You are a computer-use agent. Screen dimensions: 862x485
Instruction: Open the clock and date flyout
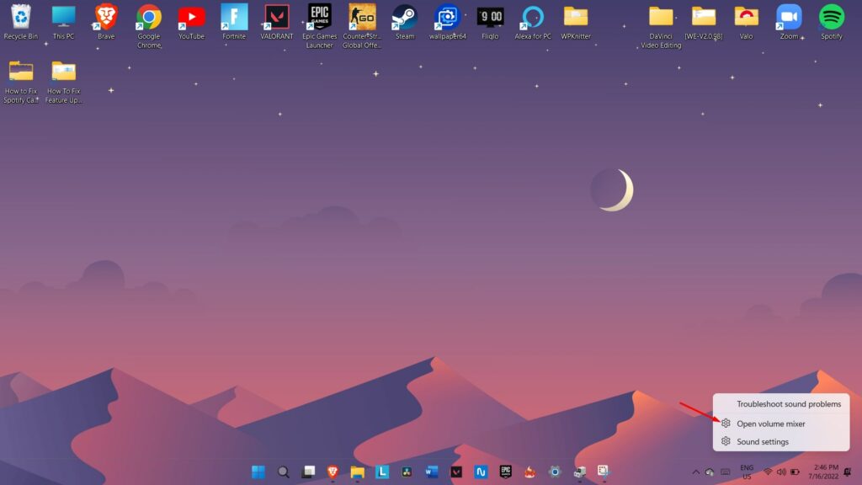826,472
